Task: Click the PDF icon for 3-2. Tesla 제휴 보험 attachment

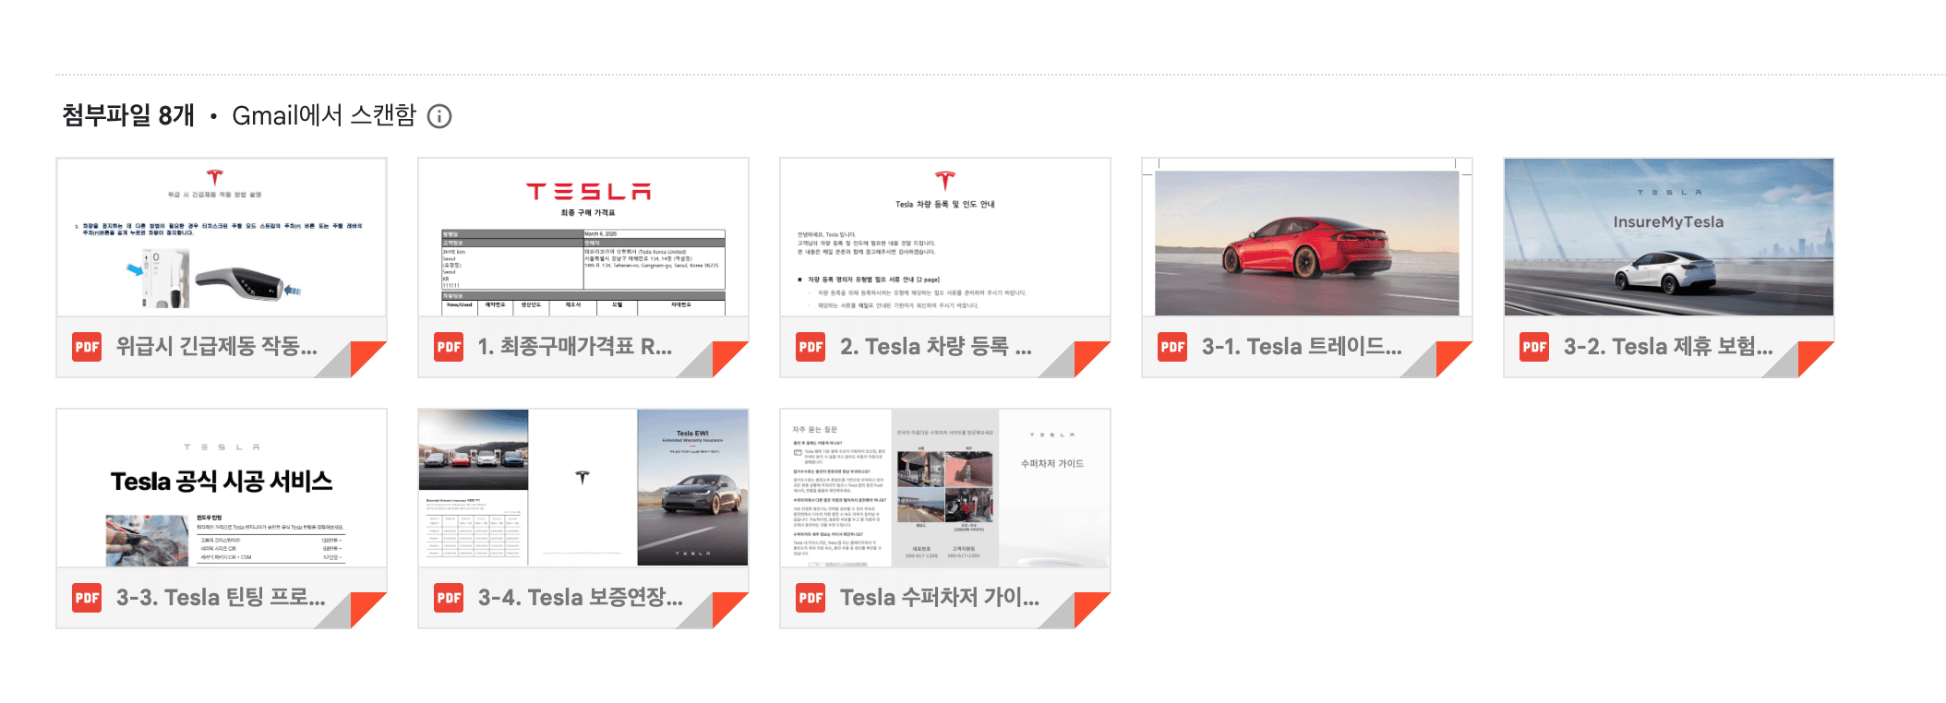Action: pyautogui.click(x=1534, y=347)
